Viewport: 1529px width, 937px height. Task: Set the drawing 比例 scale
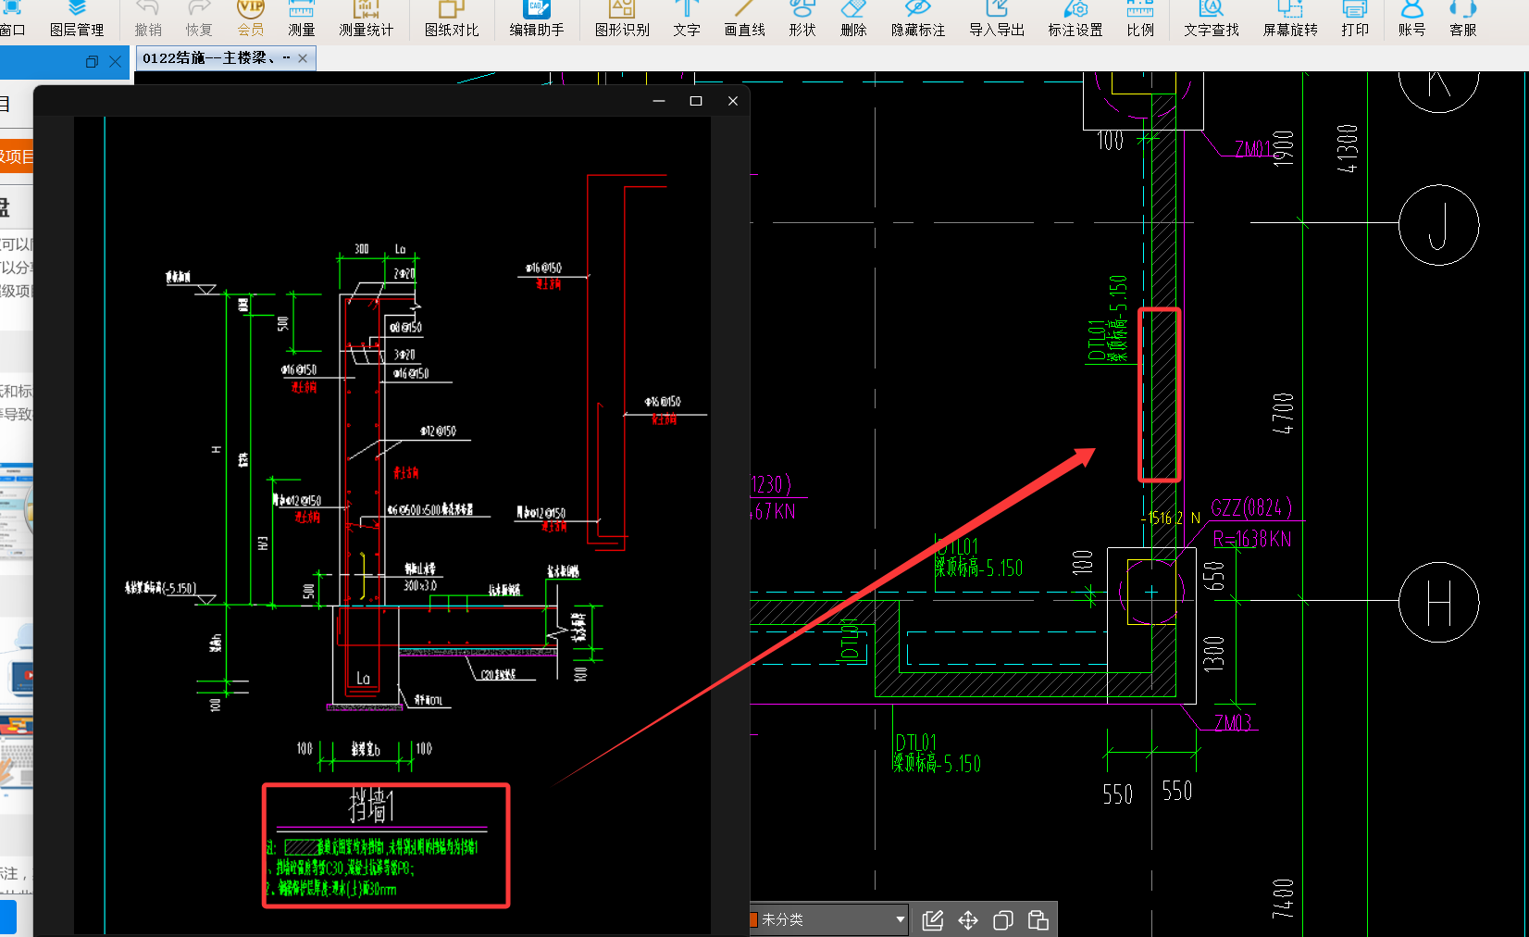pos(1140,19)
